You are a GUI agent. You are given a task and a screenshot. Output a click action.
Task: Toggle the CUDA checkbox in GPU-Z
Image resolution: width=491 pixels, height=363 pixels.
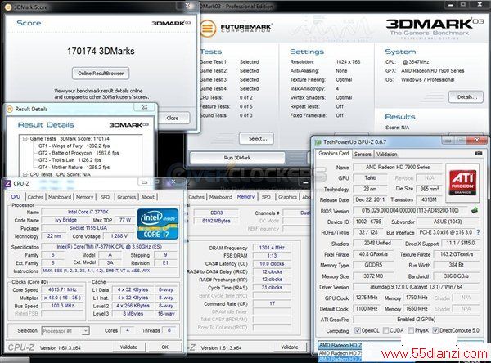click(x=385, y=330)
